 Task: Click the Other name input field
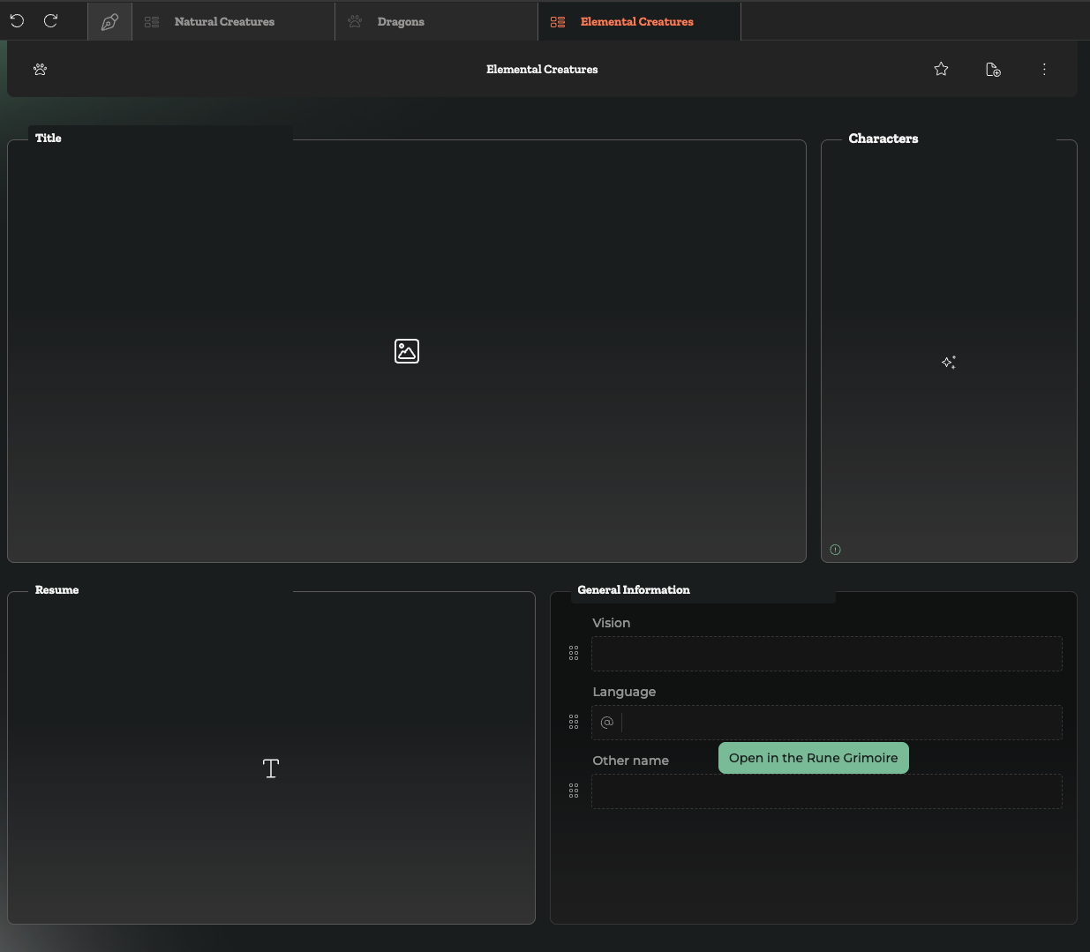tap(826, 793)
